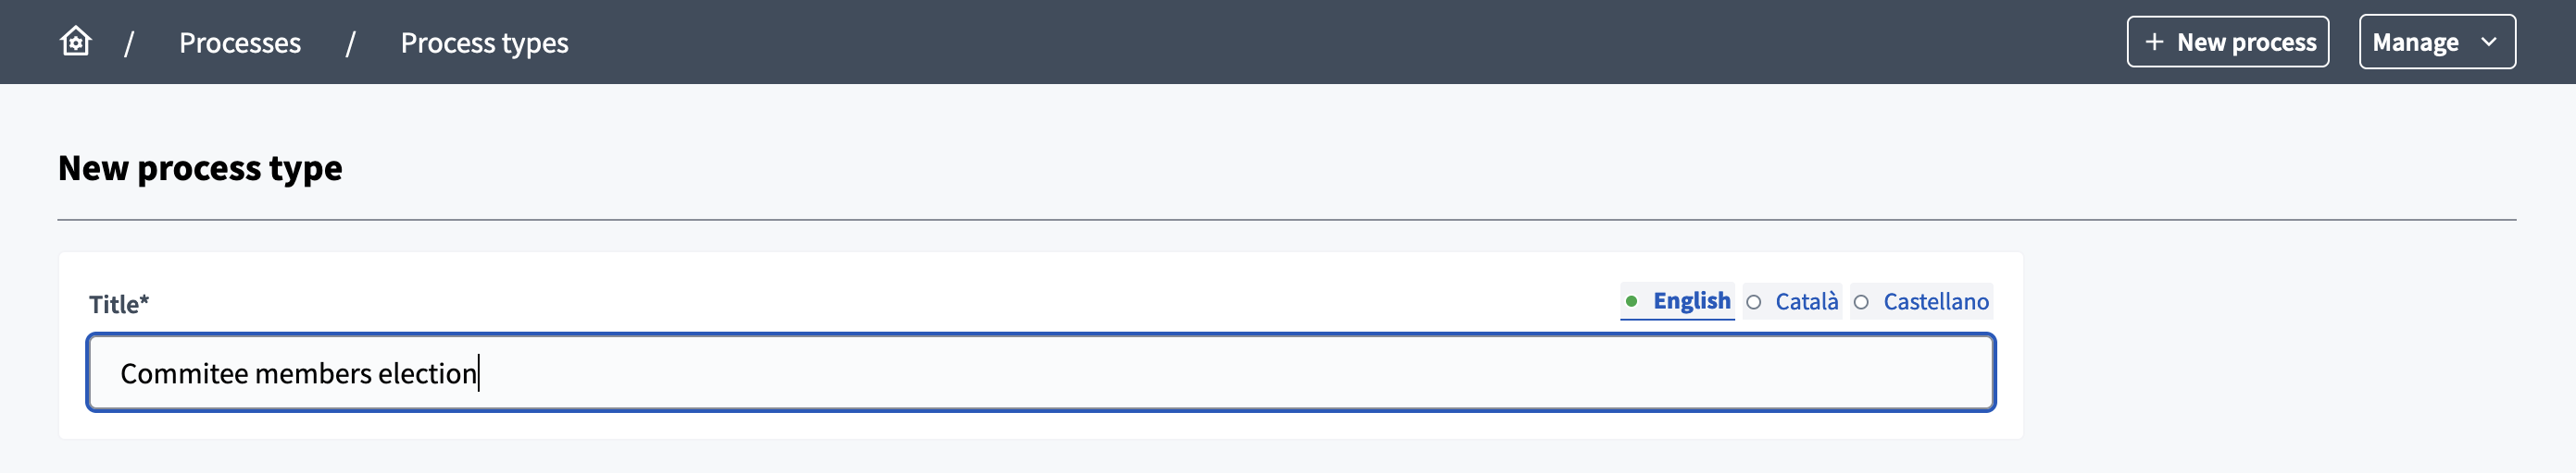Screen dimensions: 2576x473
Task: Click the chevron arrow on Manage
Action: tap(2489, 42)
